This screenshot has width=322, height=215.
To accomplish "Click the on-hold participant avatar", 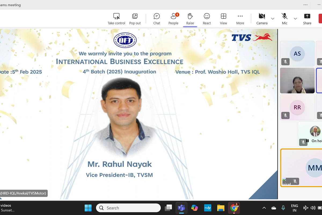I will tap(315, 131).
